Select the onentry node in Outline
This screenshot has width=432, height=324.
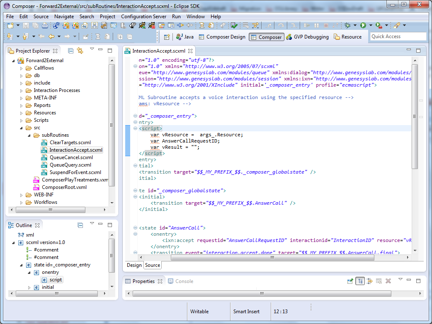click(x=51, y=272)
